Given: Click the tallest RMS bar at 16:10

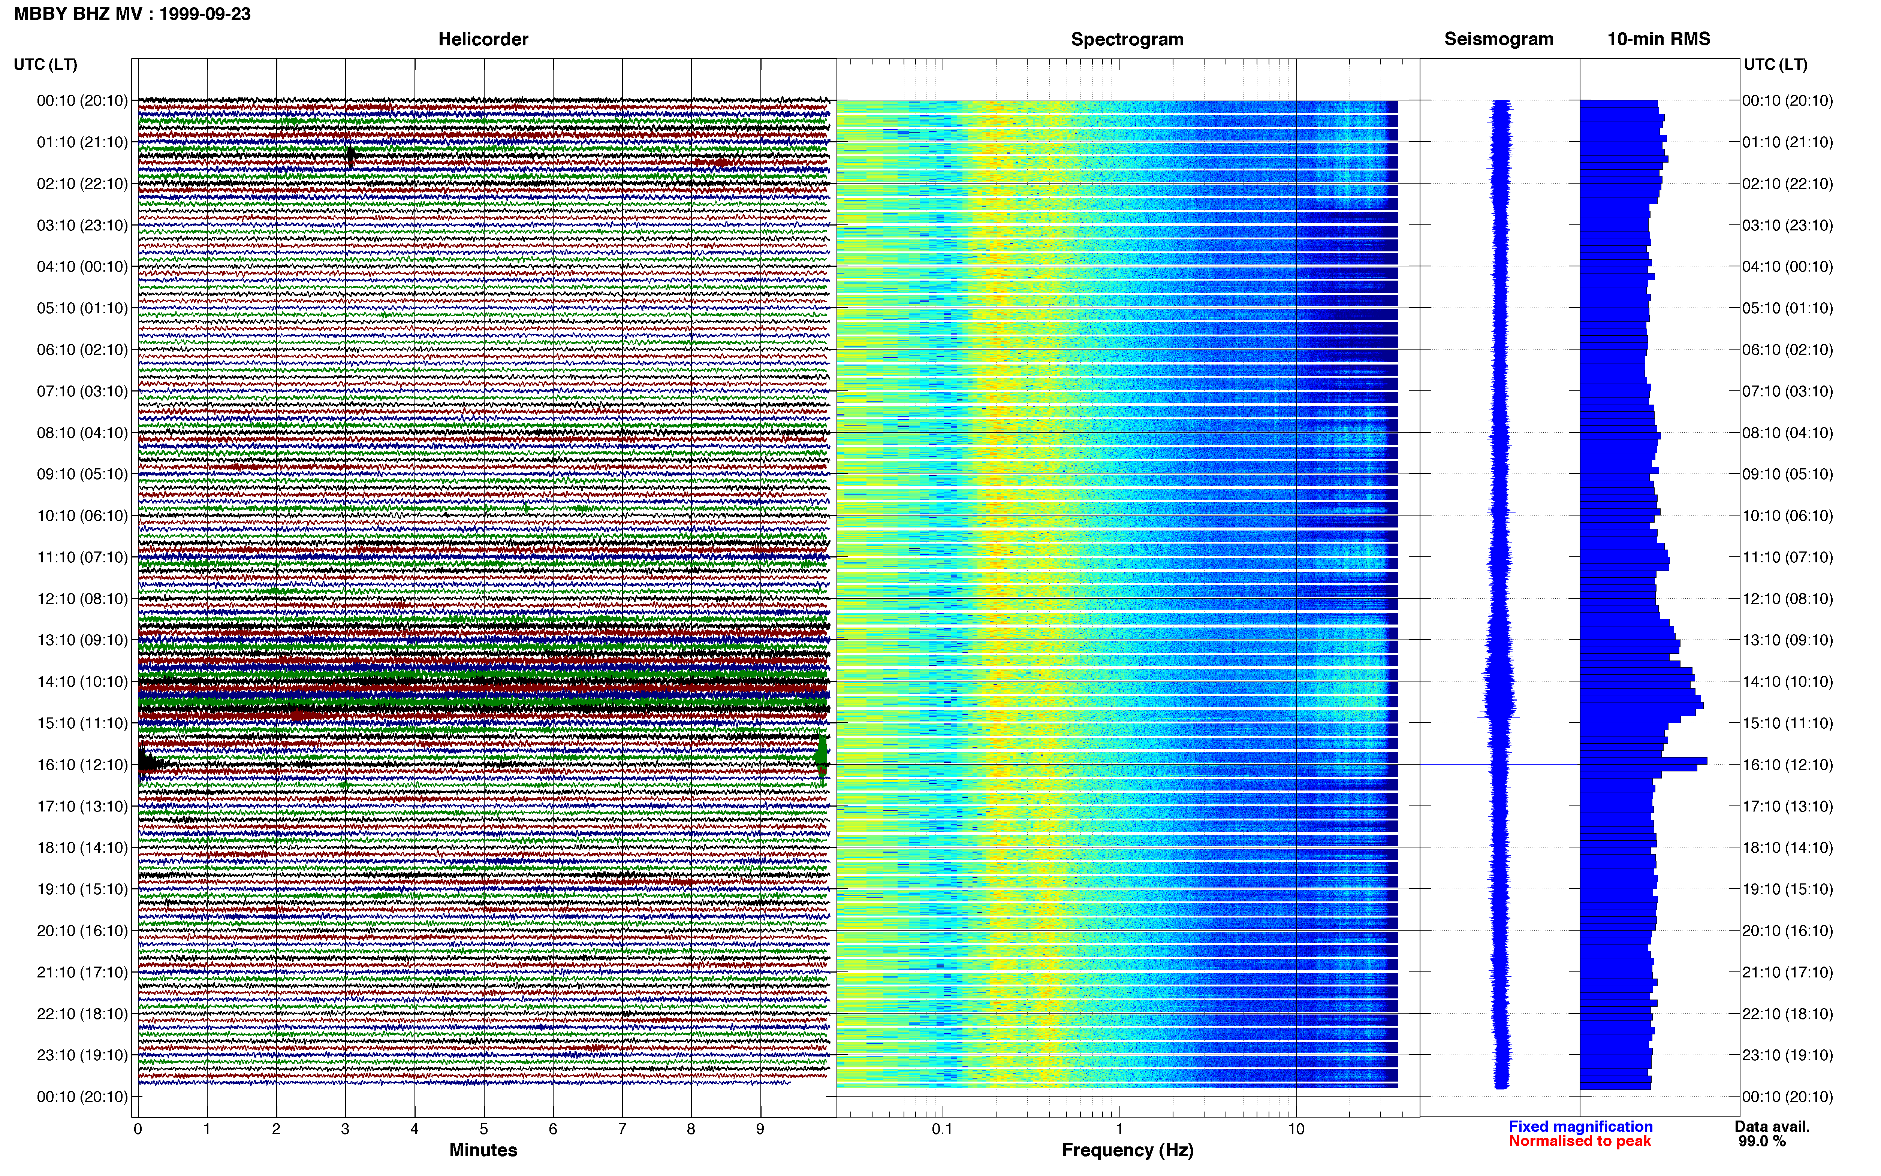Looking at the screenshot, I should tap(1644, 761).
